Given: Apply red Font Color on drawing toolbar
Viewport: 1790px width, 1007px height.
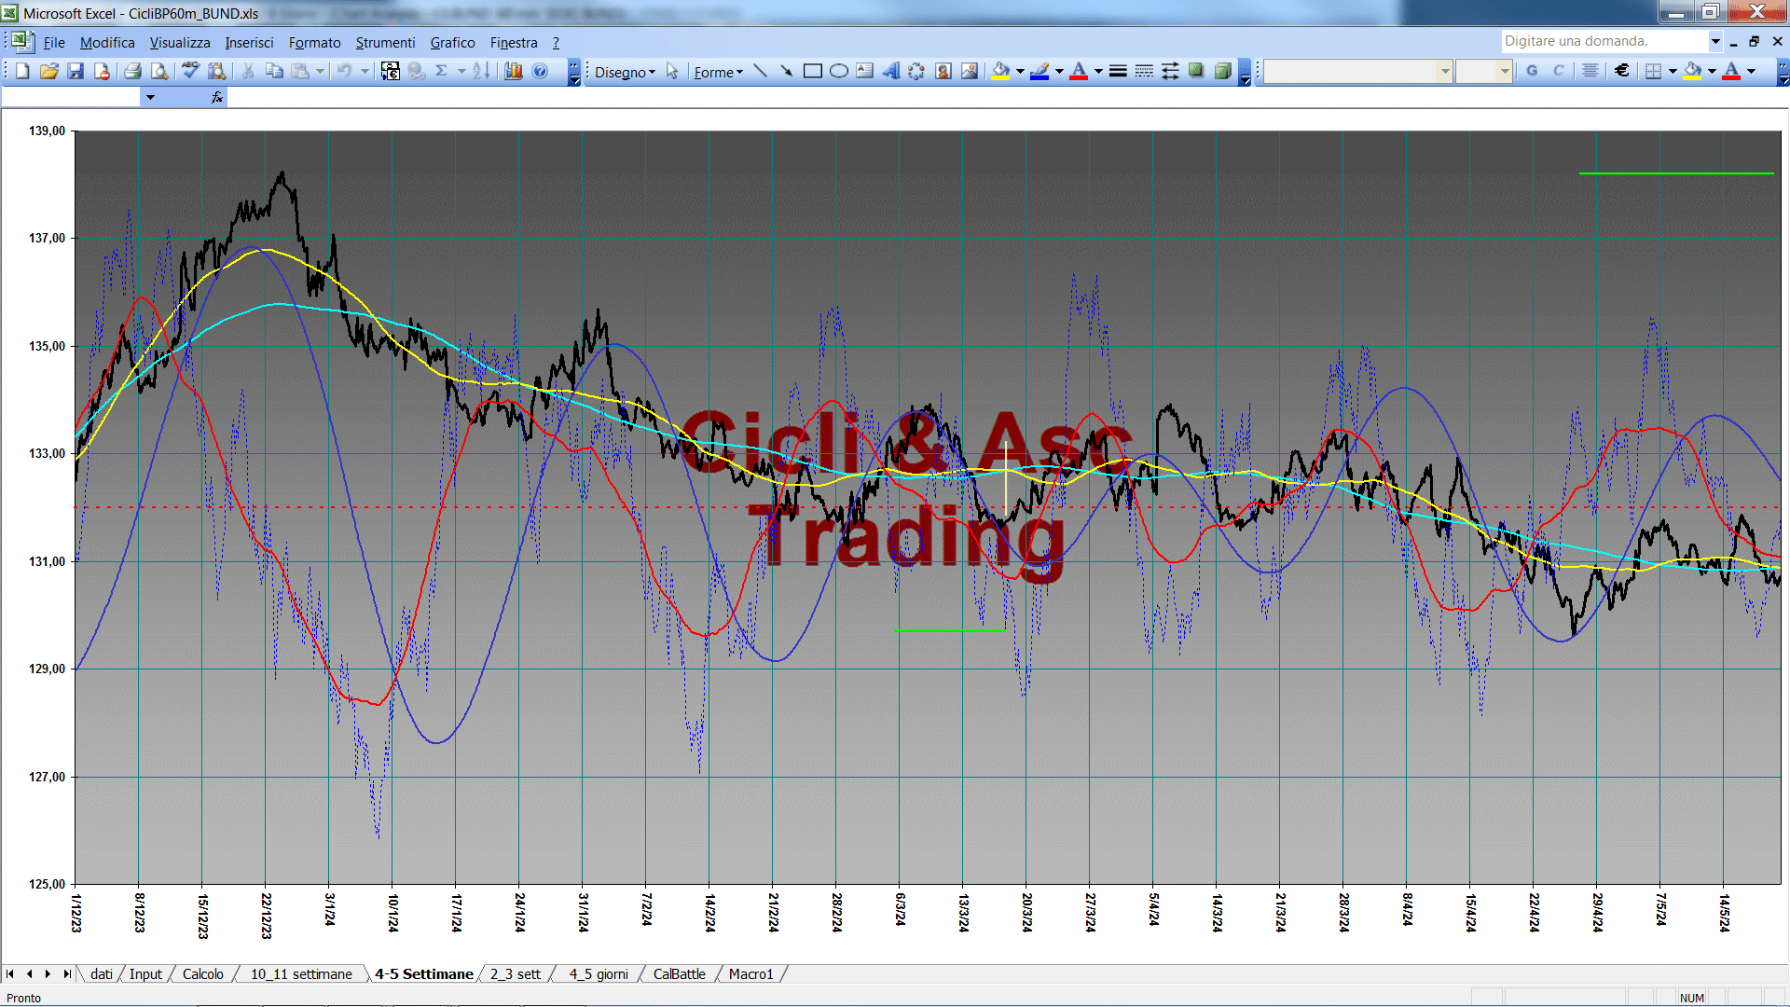Looking at the screenshot, I should pos(1079,71).
